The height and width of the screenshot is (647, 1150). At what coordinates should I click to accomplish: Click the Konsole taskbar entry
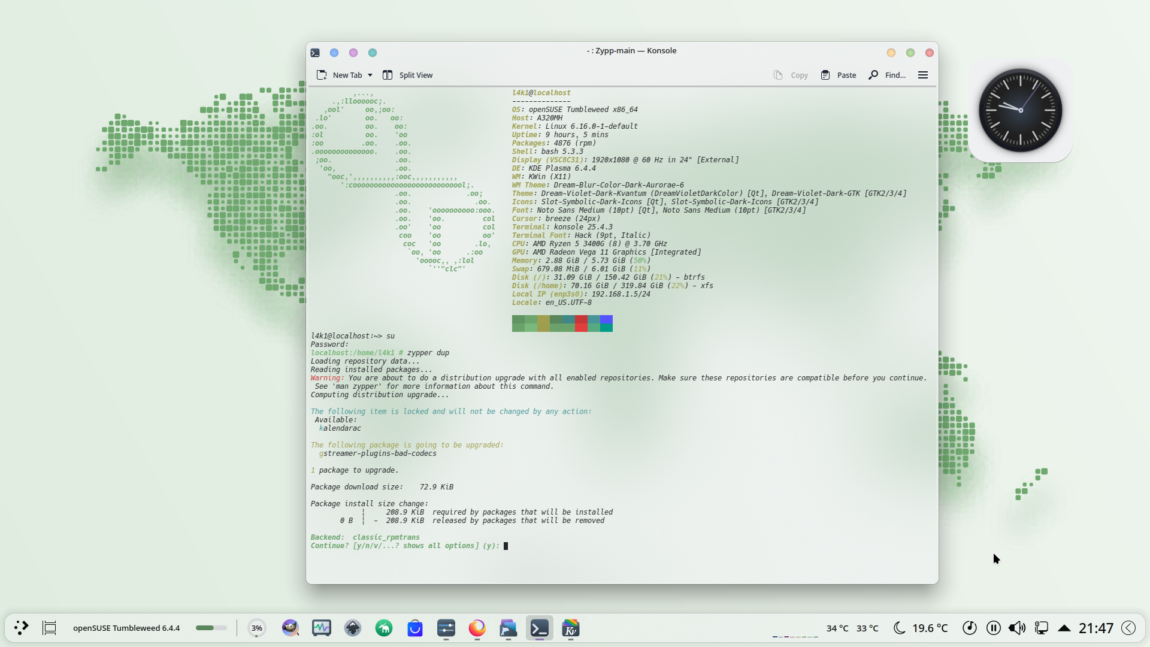pyautogui.click(x=540, y=628)
